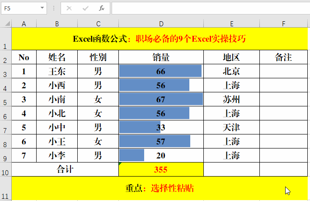This screenshot has height=201, width=310.
Task: Select region cell '北京'
Action: (231, 71)
